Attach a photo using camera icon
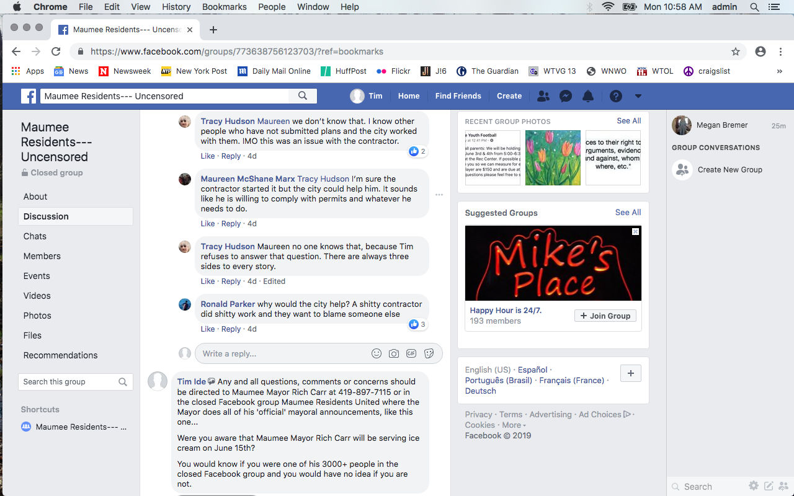This screenshot has width=794, height=496. tap(394, 353)
